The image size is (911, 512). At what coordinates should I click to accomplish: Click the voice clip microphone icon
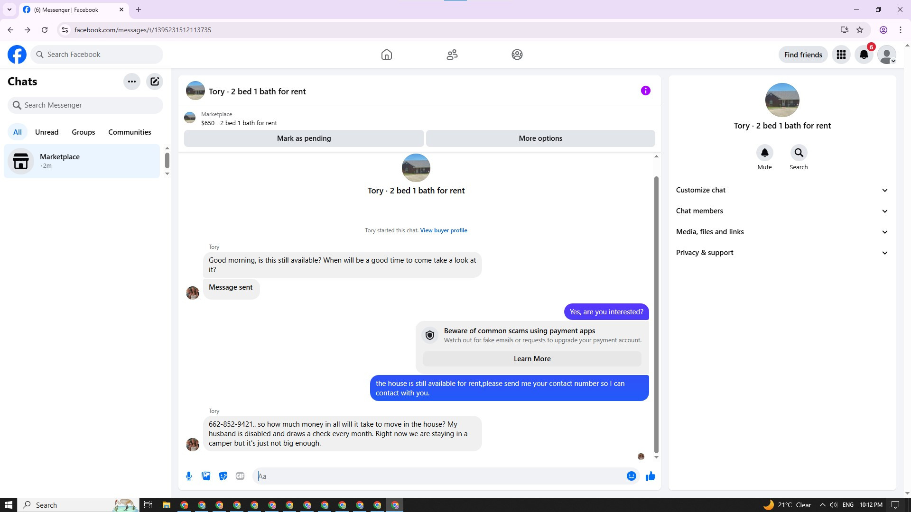[189, 476]
